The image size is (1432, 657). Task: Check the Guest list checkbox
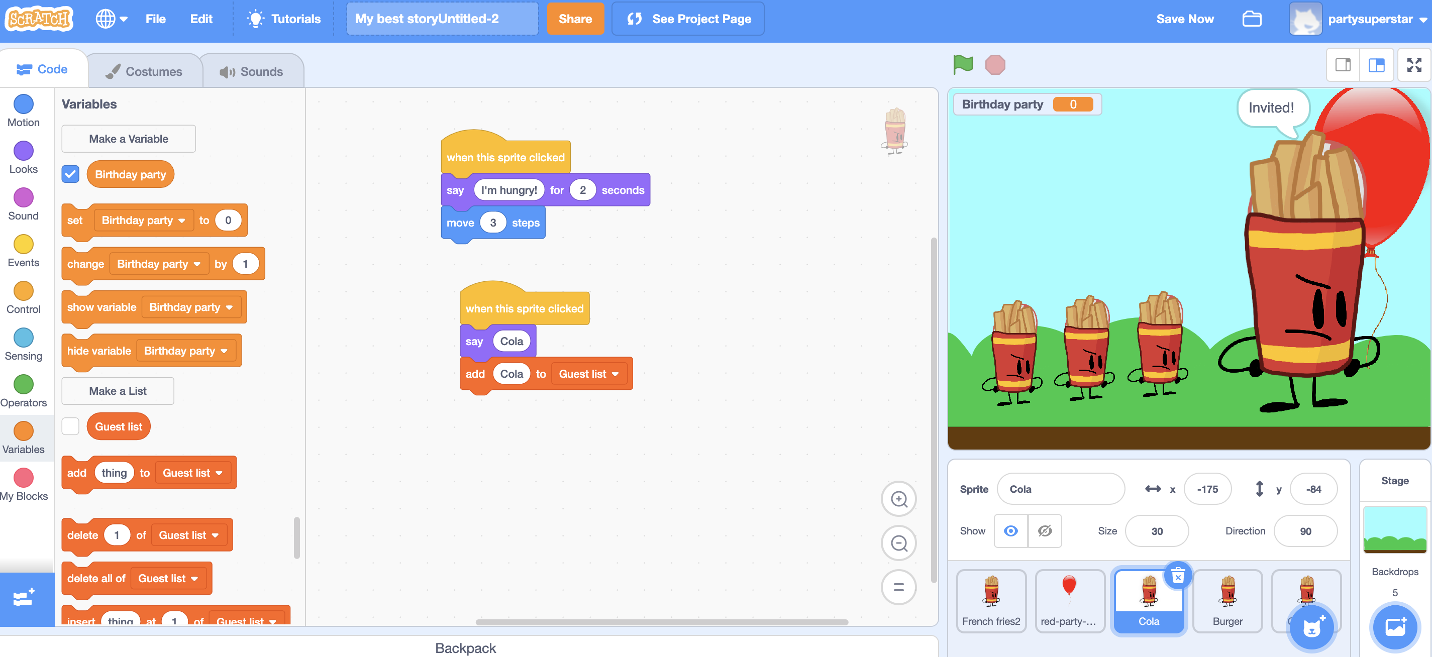pyautogui.click(x=71, y=426)
